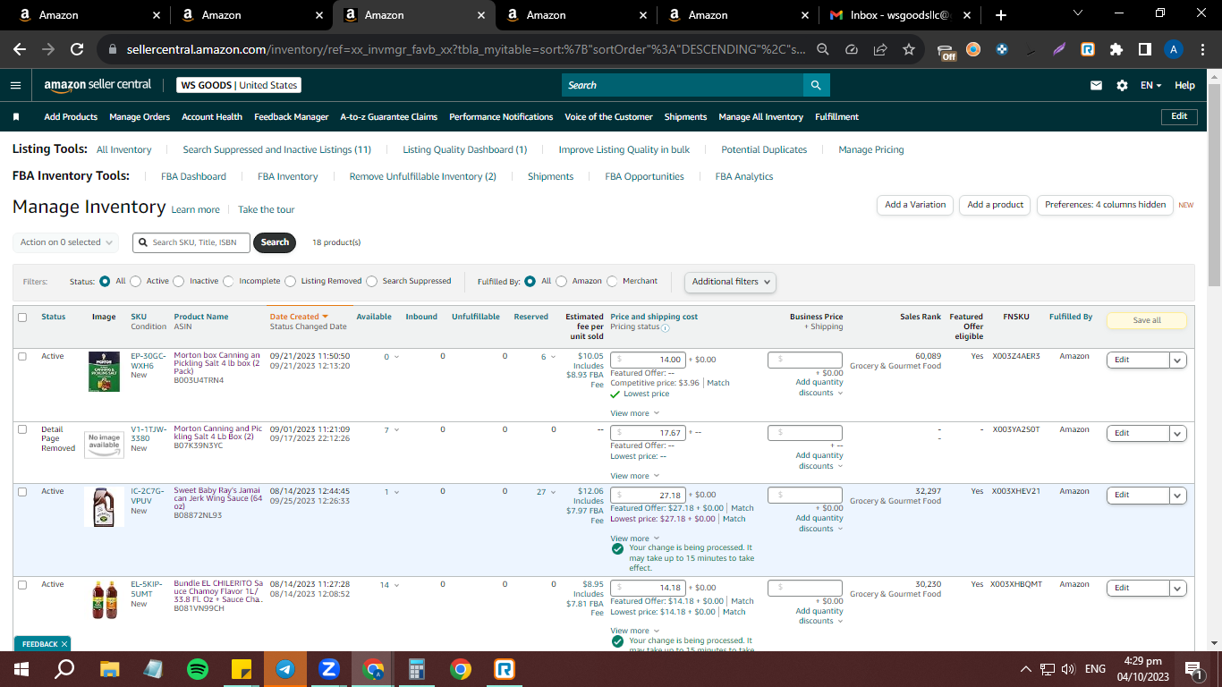
Task: Open Telegram from the taskbar
Action: [285, 668]
